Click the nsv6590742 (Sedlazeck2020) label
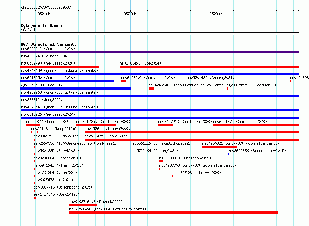This screenshot has width=309, height=226. [48, 49]
